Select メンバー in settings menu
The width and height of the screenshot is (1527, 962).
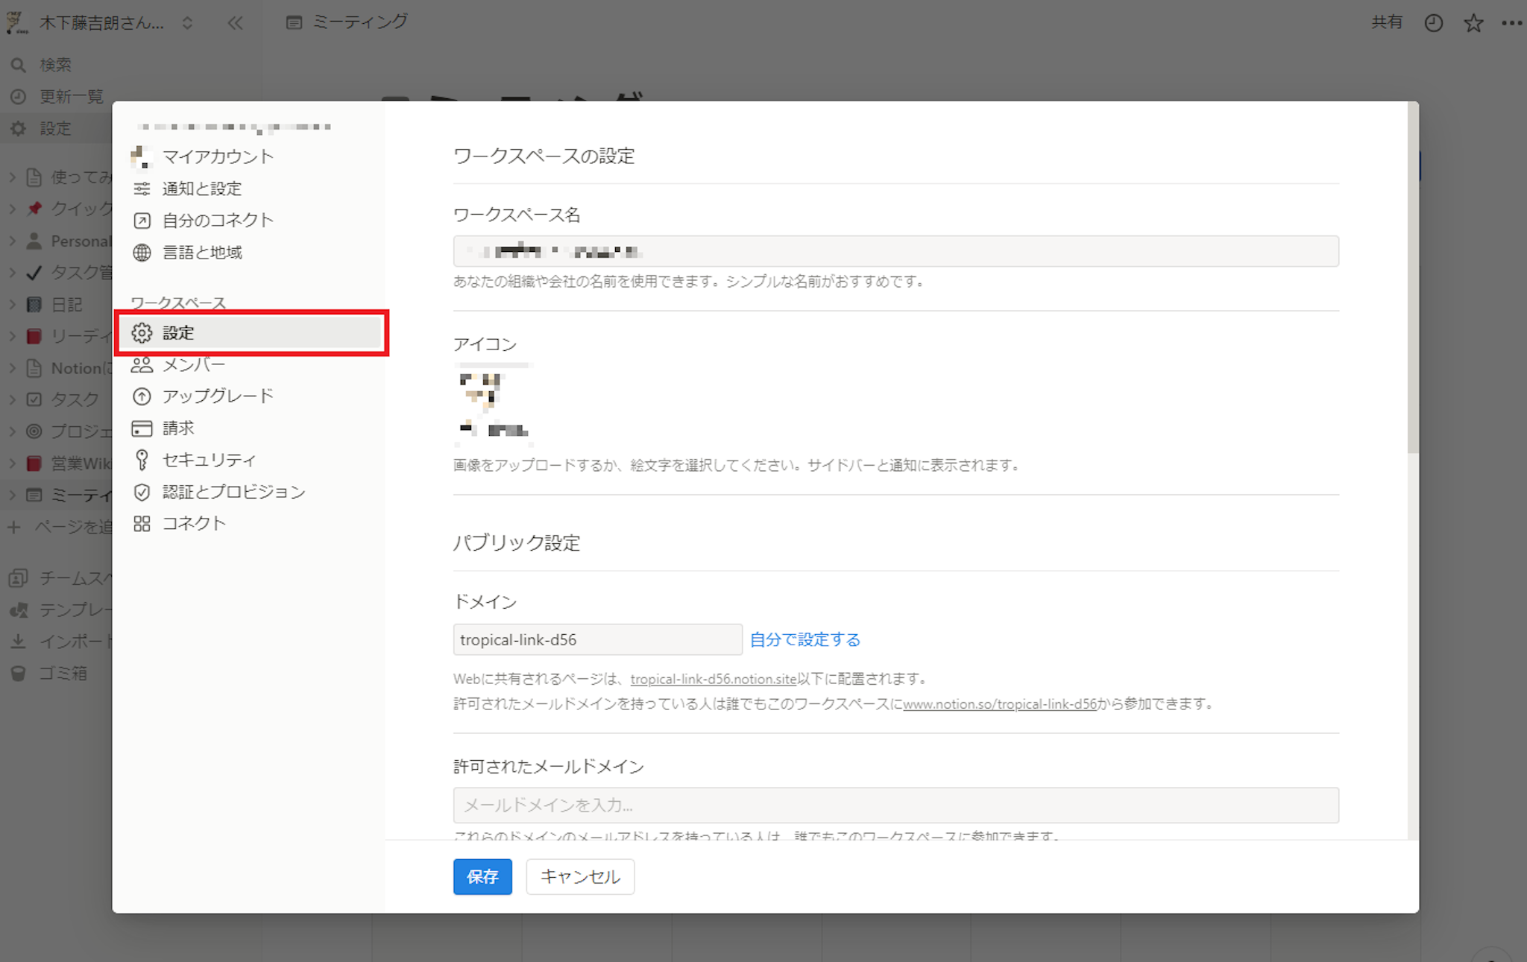pos(194,364)
